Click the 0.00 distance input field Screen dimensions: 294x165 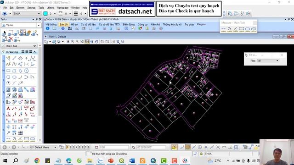[x=114, y=148]
